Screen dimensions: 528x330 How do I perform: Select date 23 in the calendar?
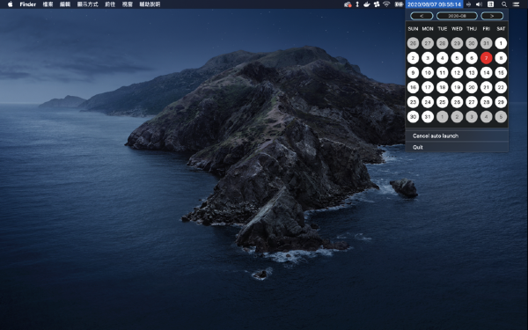[413, 102]
